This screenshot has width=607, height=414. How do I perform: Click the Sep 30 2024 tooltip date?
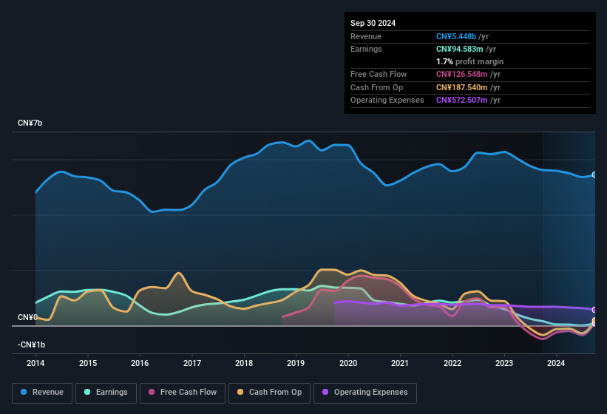[373, 23]
